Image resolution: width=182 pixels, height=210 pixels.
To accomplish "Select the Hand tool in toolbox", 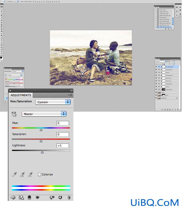I will 2,51.
